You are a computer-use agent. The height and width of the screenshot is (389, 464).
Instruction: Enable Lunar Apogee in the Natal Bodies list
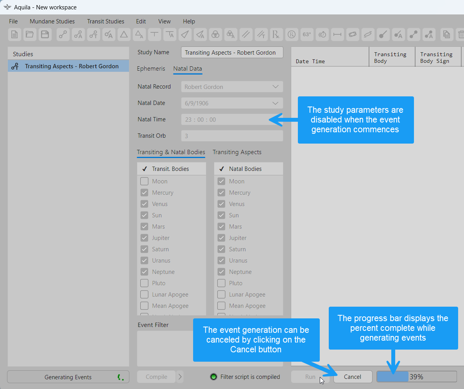(221, 295)
